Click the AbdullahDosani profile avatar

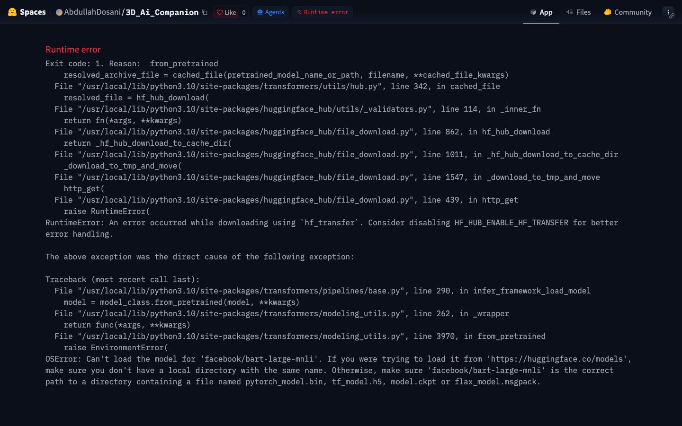(59, 12)
